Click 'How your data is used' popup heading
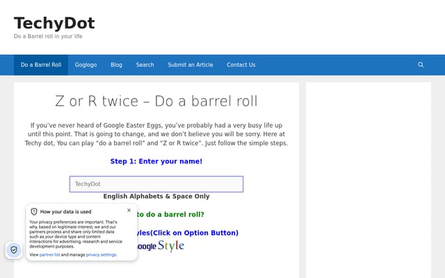This screenshot has height=278, width=445. pos(65,211)
